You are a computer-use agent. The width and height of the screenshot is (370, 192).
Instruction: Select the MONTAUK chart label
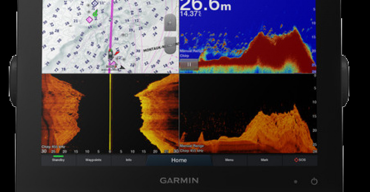(152, 48)
